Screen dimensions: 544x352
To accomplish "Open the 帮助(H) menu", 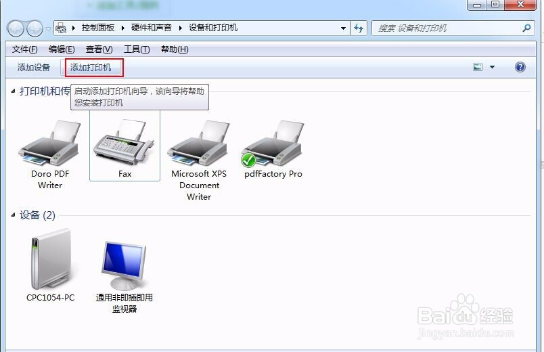I will click(175, 49).
